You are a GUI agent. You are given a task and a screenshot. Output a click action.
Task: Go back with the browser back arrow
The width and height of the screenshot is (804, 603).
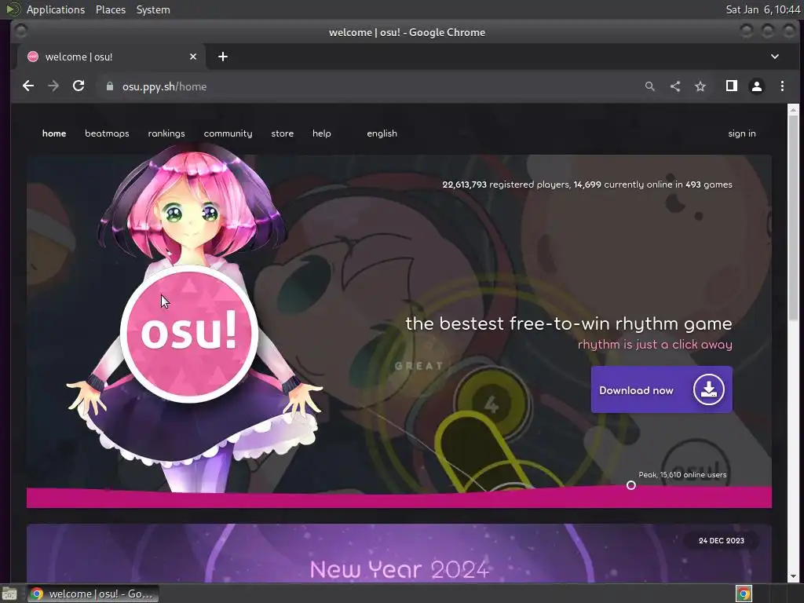tap(28, 86)
